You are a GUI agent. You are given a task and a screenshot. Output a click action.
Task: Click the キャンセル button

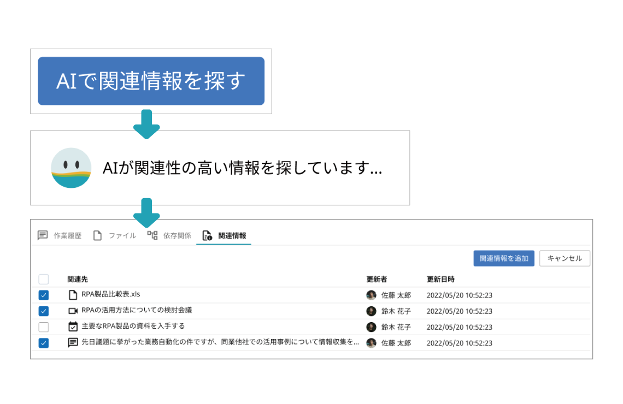click(x=565, y=258)
